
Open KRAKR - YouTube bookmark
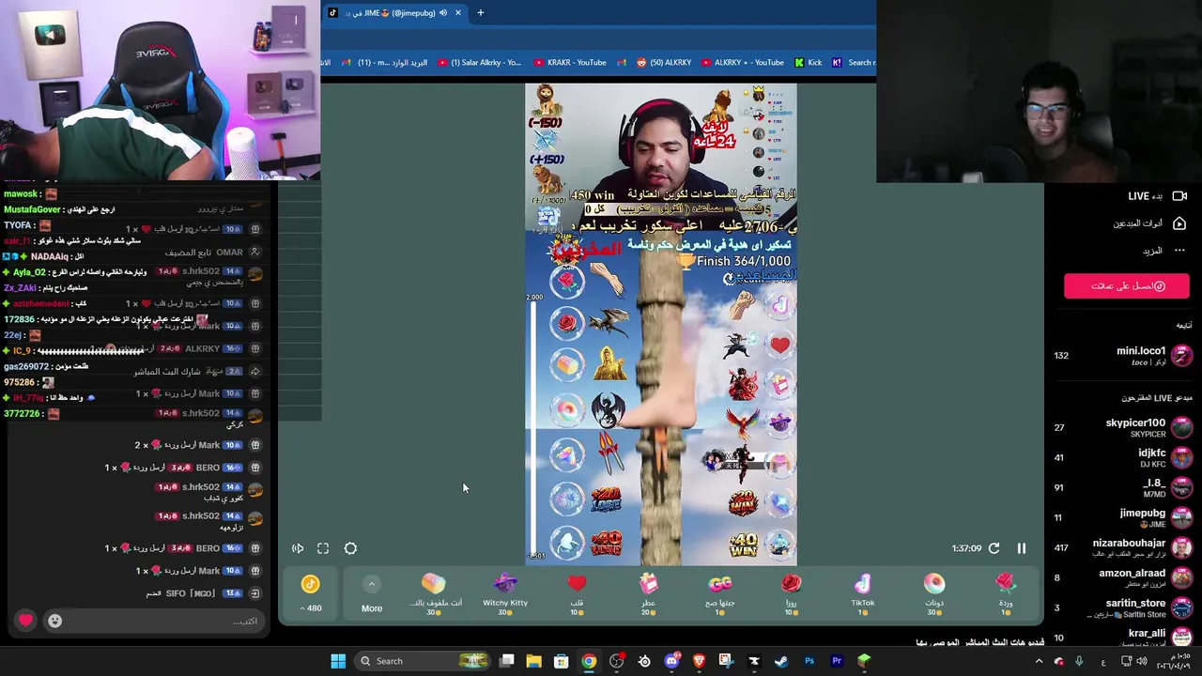(x=570, y=63)
